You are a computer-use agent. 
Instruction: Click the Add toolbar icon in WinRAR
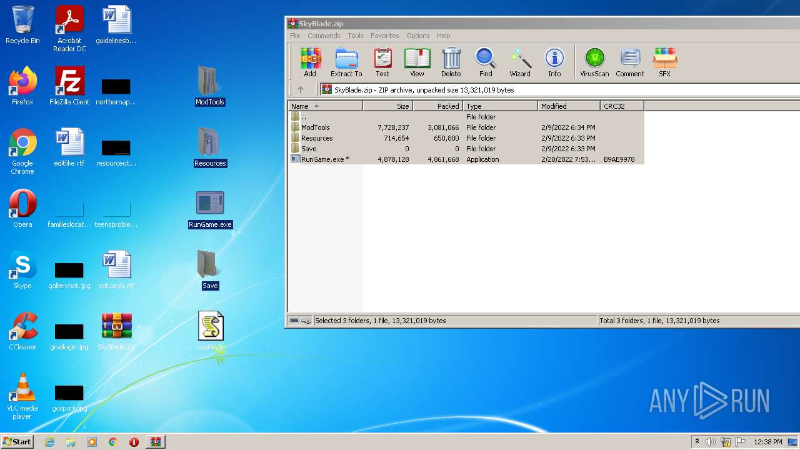(310, 62)
